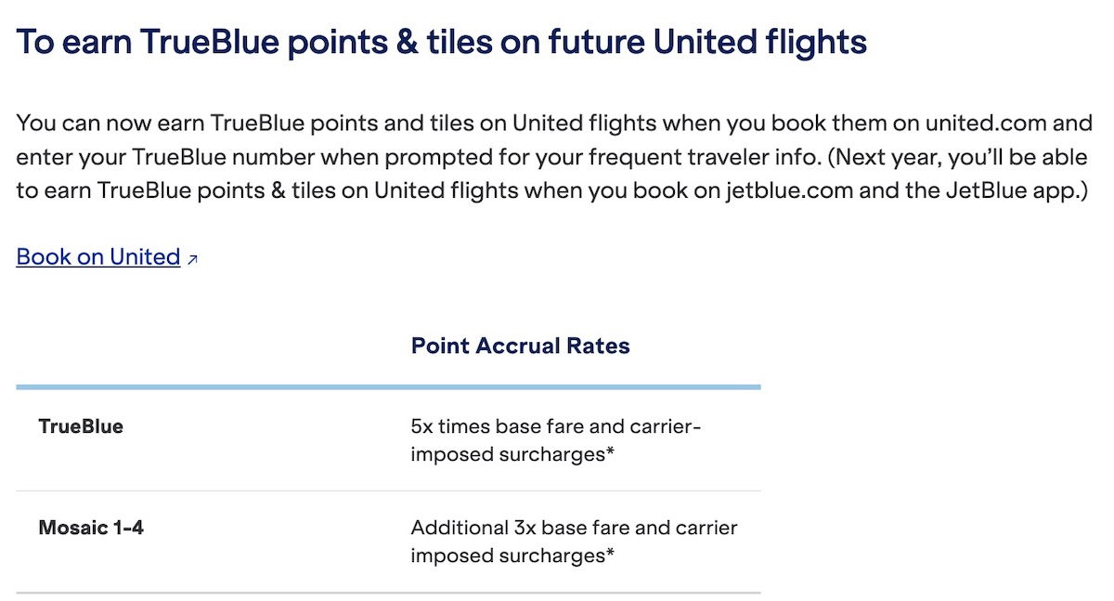Open the Book on United link

[x=98, y=257]
